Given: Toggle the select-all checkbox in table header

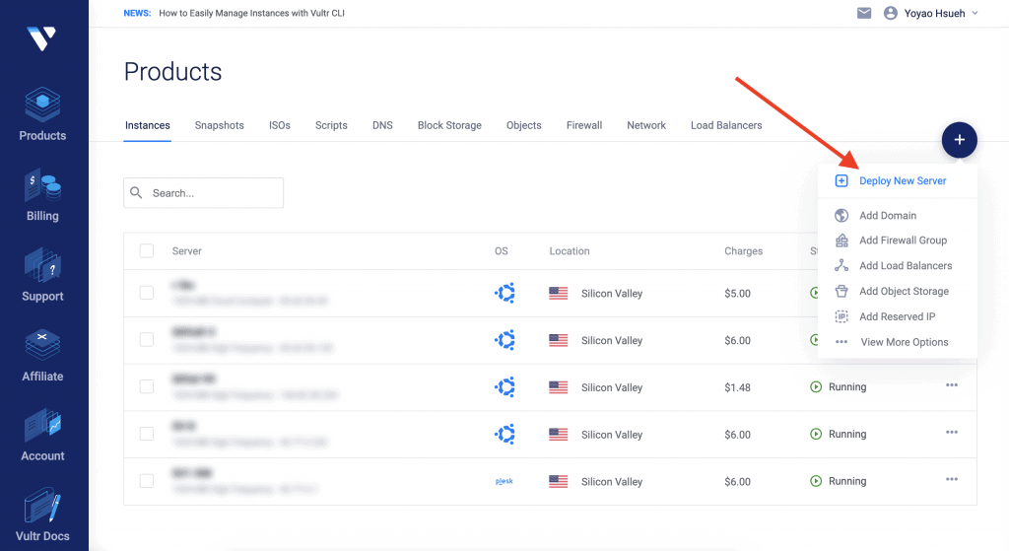Looking at the screenshot, I should [x=147, y=251].
